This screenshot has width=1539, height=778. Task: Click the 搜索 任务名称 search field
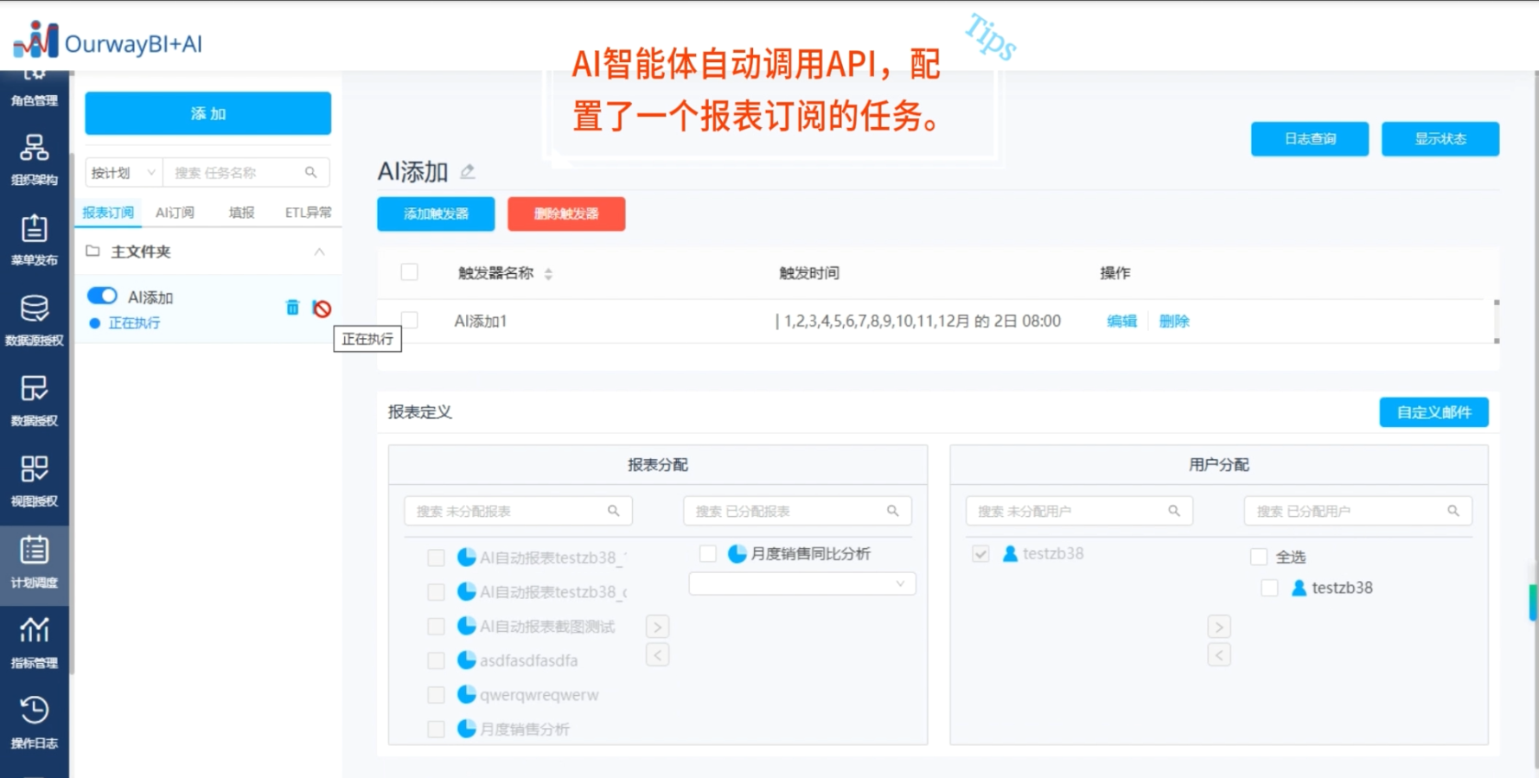tap(237, 173)
